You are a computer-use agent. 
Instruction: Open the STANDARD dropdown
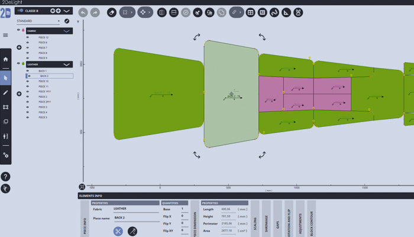click(58, 21)
